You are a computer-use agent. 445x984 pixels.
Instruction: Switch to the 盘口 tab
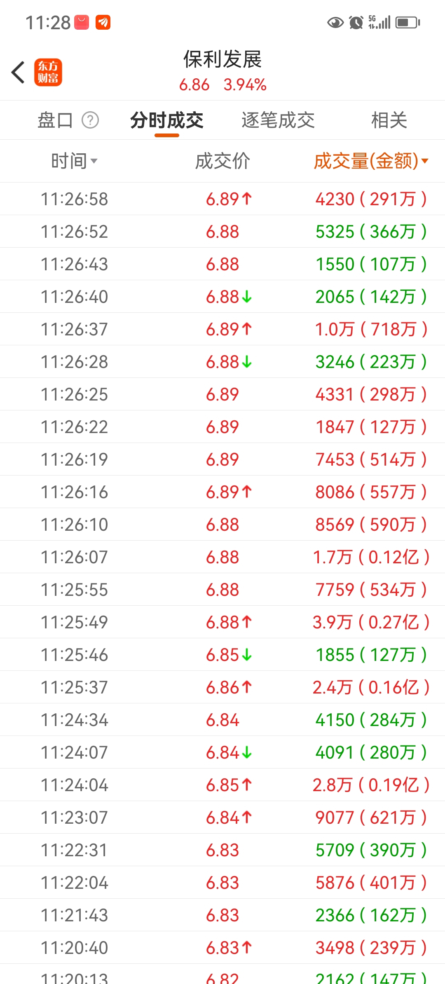coord(55,120)
